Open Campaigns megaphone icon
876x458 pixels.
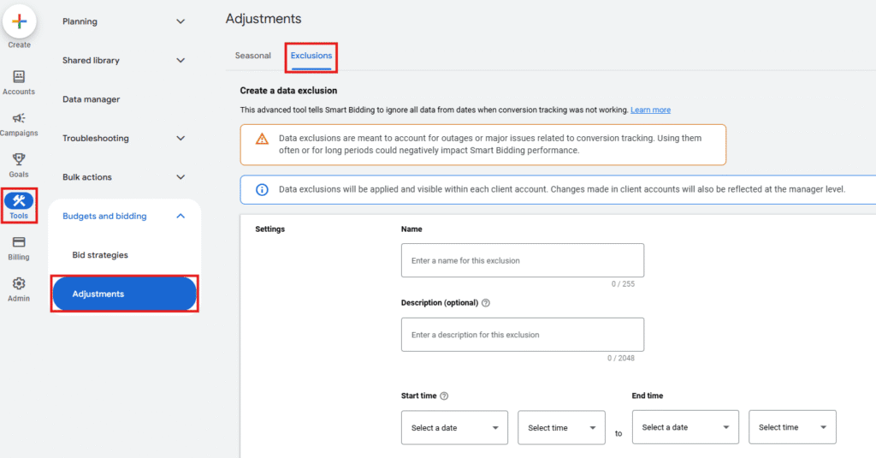pyautogui.click(x=19, y=118)
